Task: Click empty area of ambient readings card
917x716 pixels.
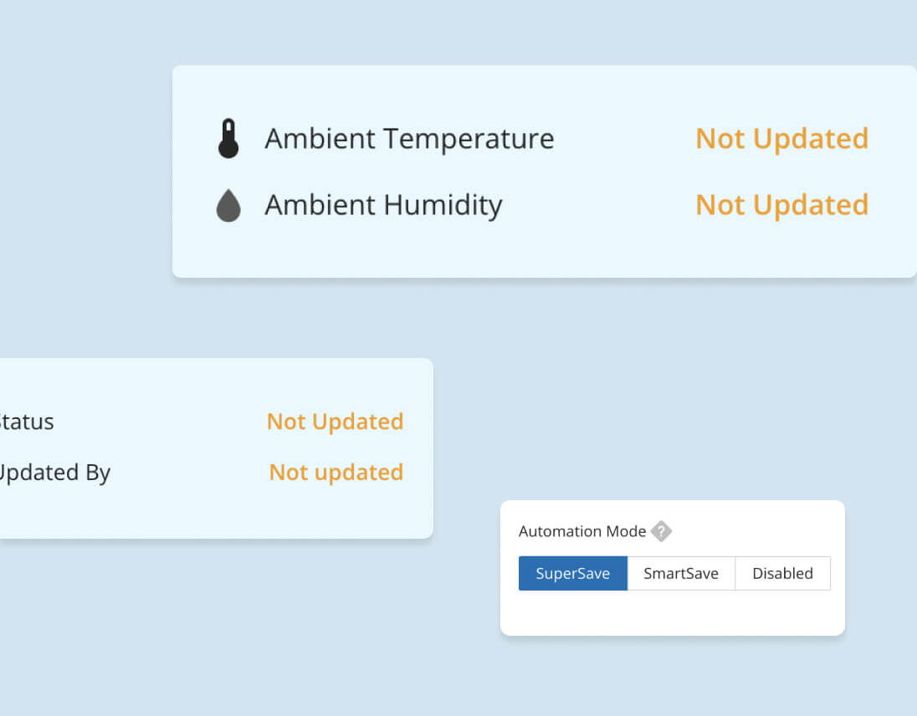Action: point(544,251)
